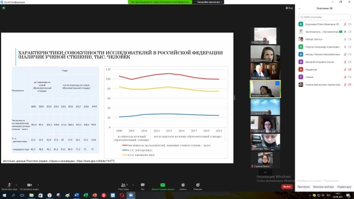Viewport: 354px width, 199px height.
Task: Show more video thumbnails with down arrow
Action: [x=265, y=172]
